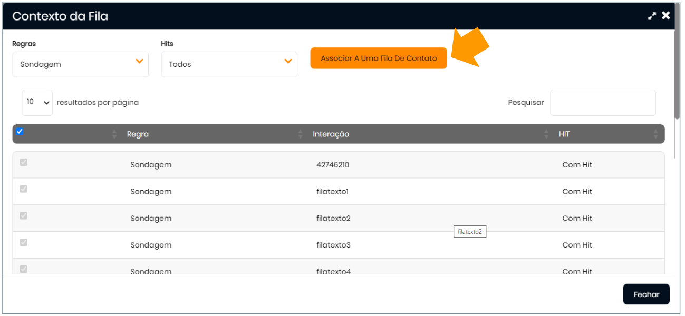Screen dimensions: 685x316
Task: Sort table by Regra column header
Action: 138,134
